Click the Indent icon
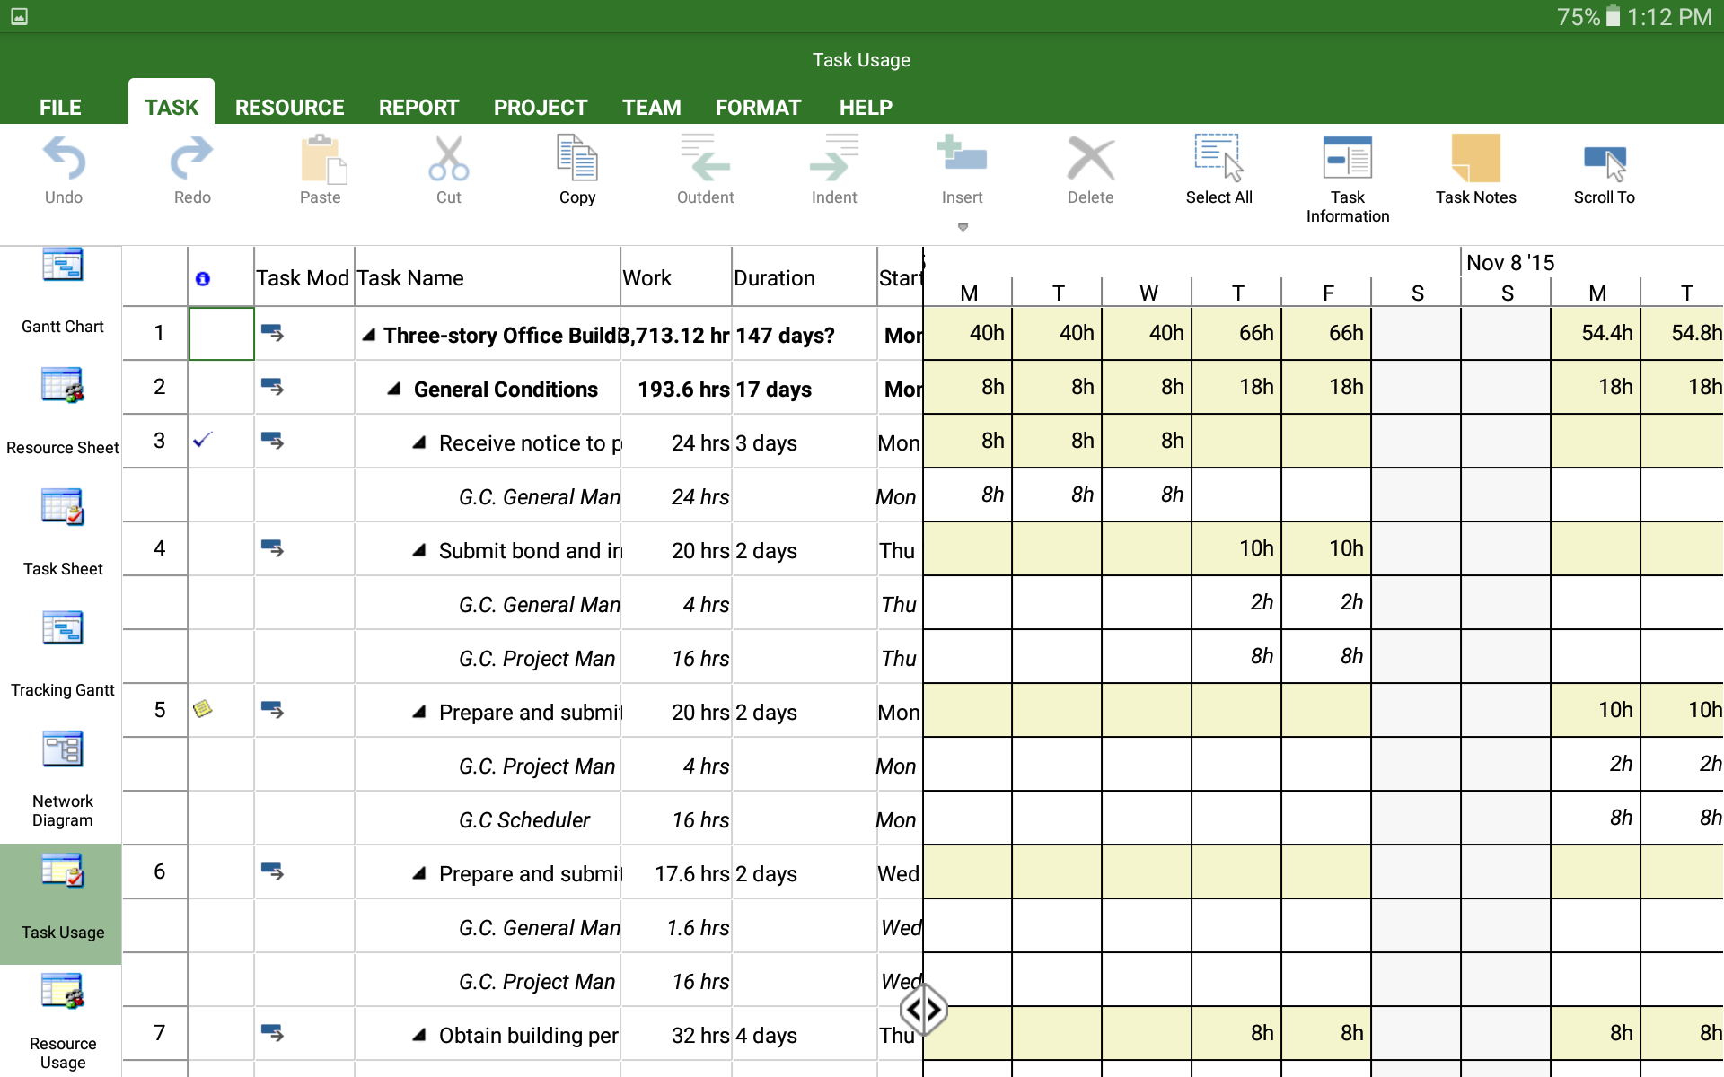 click(x=834, y=158)
